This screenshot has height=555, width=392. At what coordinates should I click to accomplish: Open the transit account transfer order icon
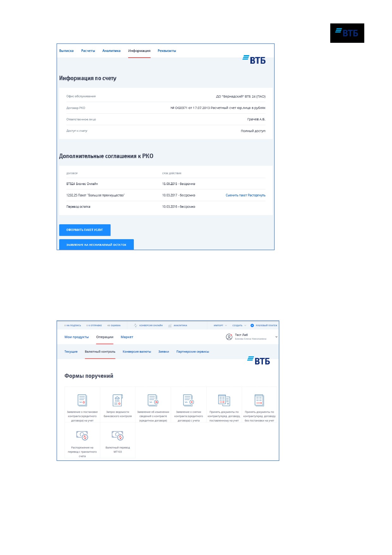click(x=82, y=436)
